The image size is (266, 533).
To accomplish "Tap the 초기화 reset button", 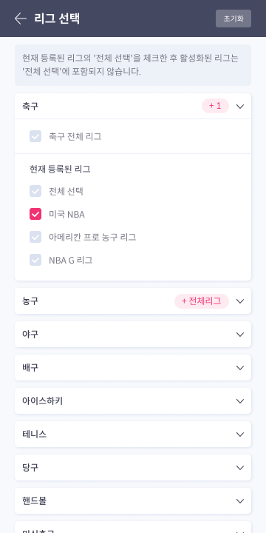I will (233, 19).
